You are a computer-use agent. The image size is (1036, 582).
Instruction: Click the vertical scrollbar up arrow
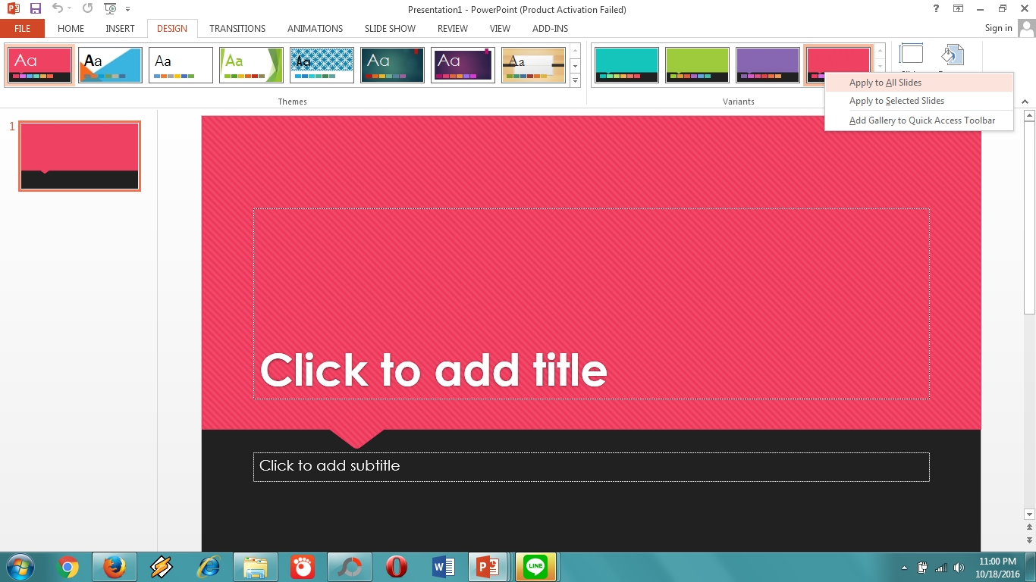[1029, 116]
